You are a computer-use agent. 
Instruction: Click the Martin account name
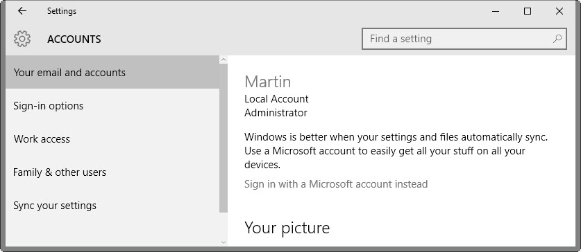[268, 82]
